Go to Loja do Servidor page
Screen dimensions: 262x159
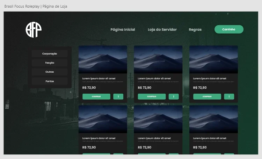tap(162, 30)
